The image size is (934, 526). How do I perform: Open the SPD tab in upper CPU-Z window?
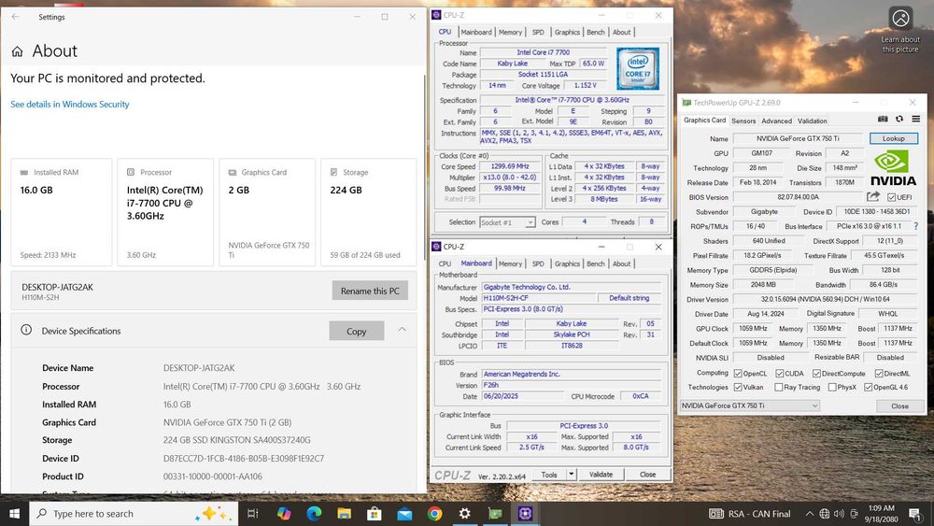pos(538,32)
